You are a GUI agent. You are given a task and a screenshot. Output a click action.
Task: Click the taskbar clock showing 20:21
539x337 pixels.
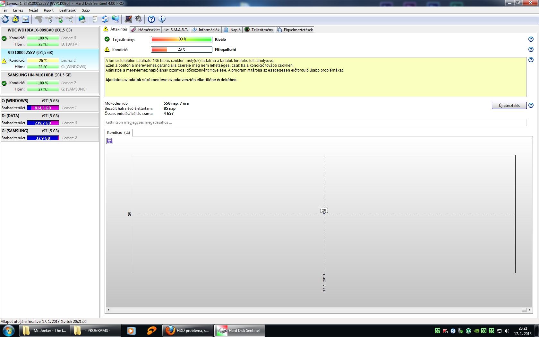[x=523, y=331]
